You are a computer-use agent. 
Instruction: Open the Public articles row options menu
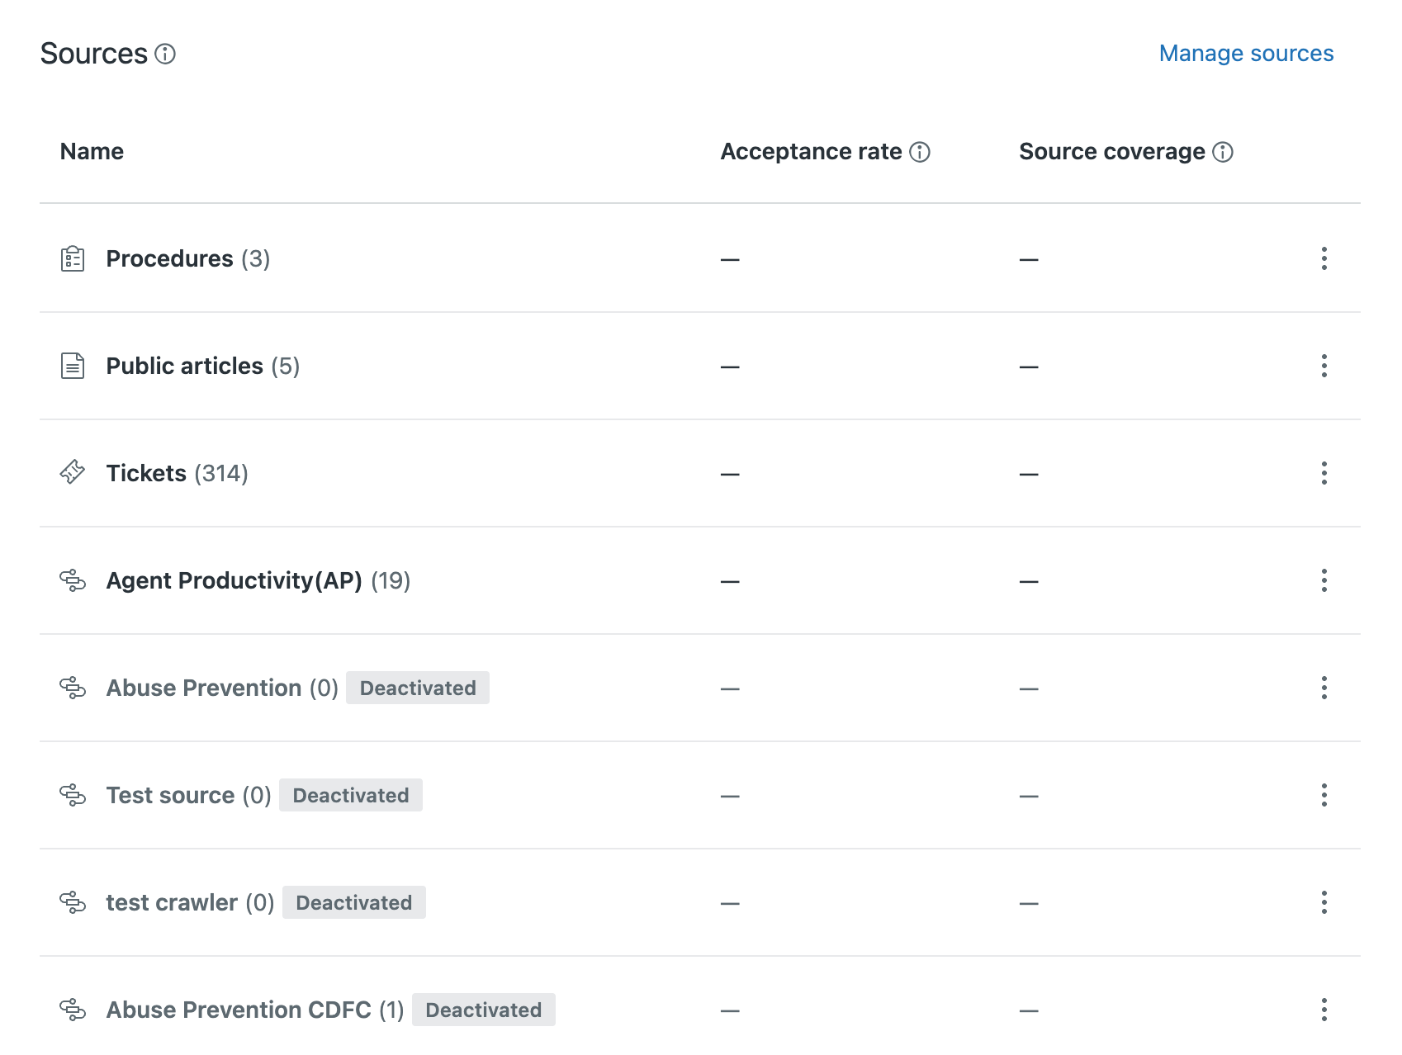tap(1324, 366)
